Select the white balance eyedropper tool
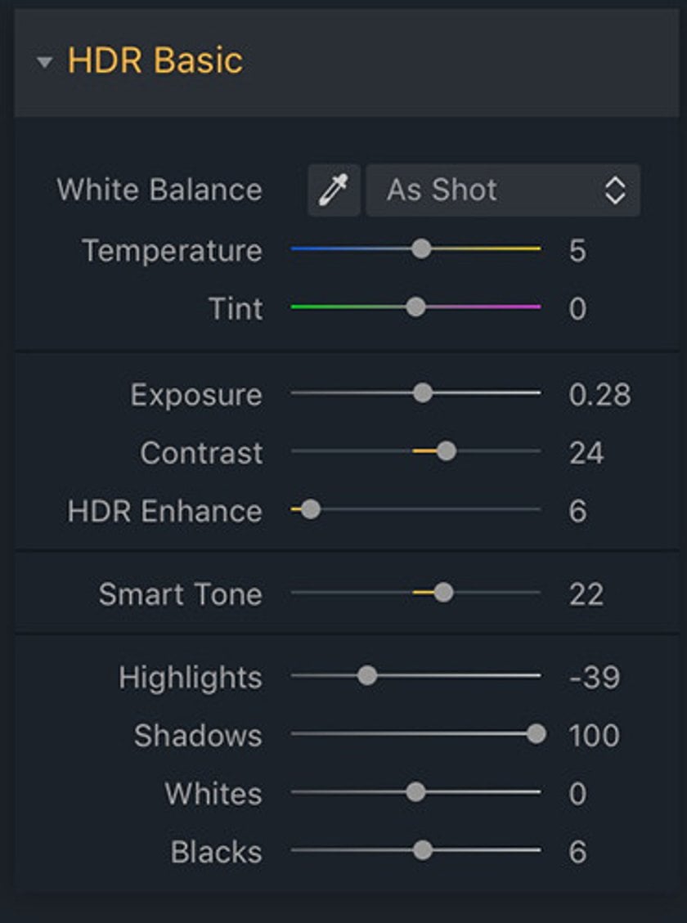 [334, 190]
